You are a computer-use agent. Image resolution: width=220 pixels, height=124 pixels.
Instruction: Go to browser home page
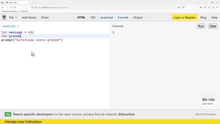(x=15, y=8)
